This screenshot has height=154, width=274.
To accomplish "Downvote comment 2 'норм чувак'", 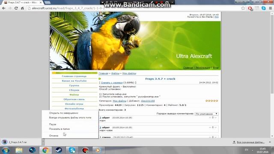I will tap(216, 127).
